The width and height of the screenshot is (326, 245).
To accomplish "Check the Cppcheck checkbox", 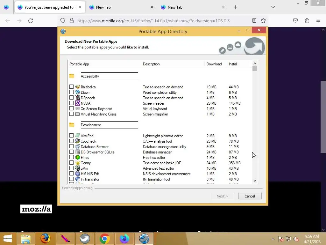I will [x=71, y=141].
